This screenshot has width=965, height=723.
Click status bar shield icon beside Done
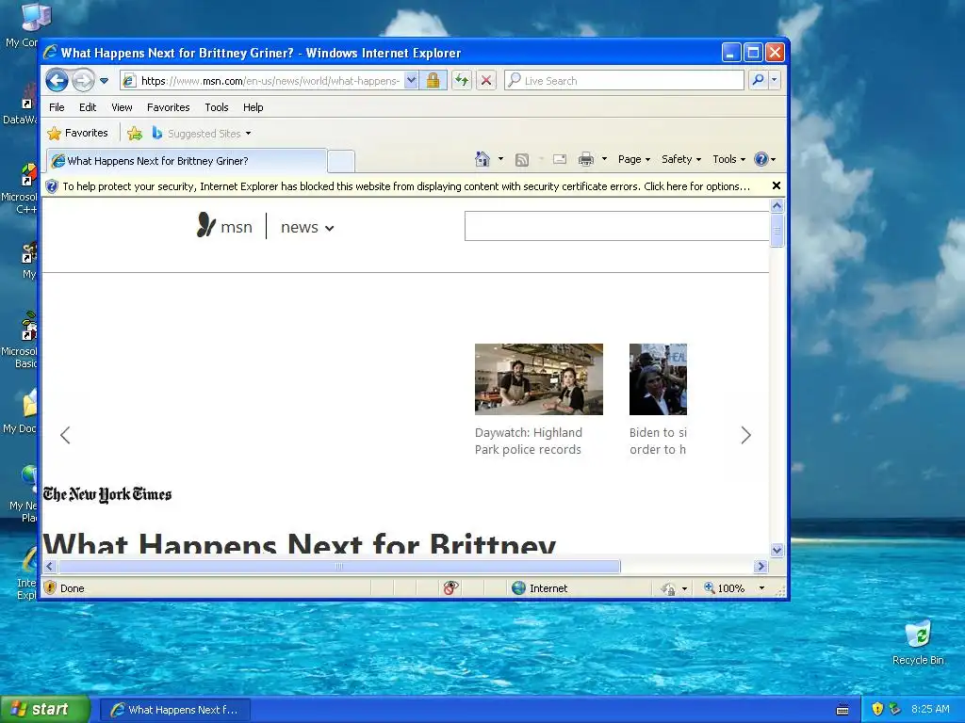[x=51, y=587]
